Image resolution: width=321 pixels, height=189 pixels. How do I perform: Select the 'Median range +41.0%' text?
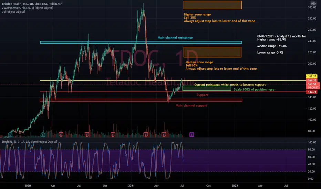tap(272, 46)
